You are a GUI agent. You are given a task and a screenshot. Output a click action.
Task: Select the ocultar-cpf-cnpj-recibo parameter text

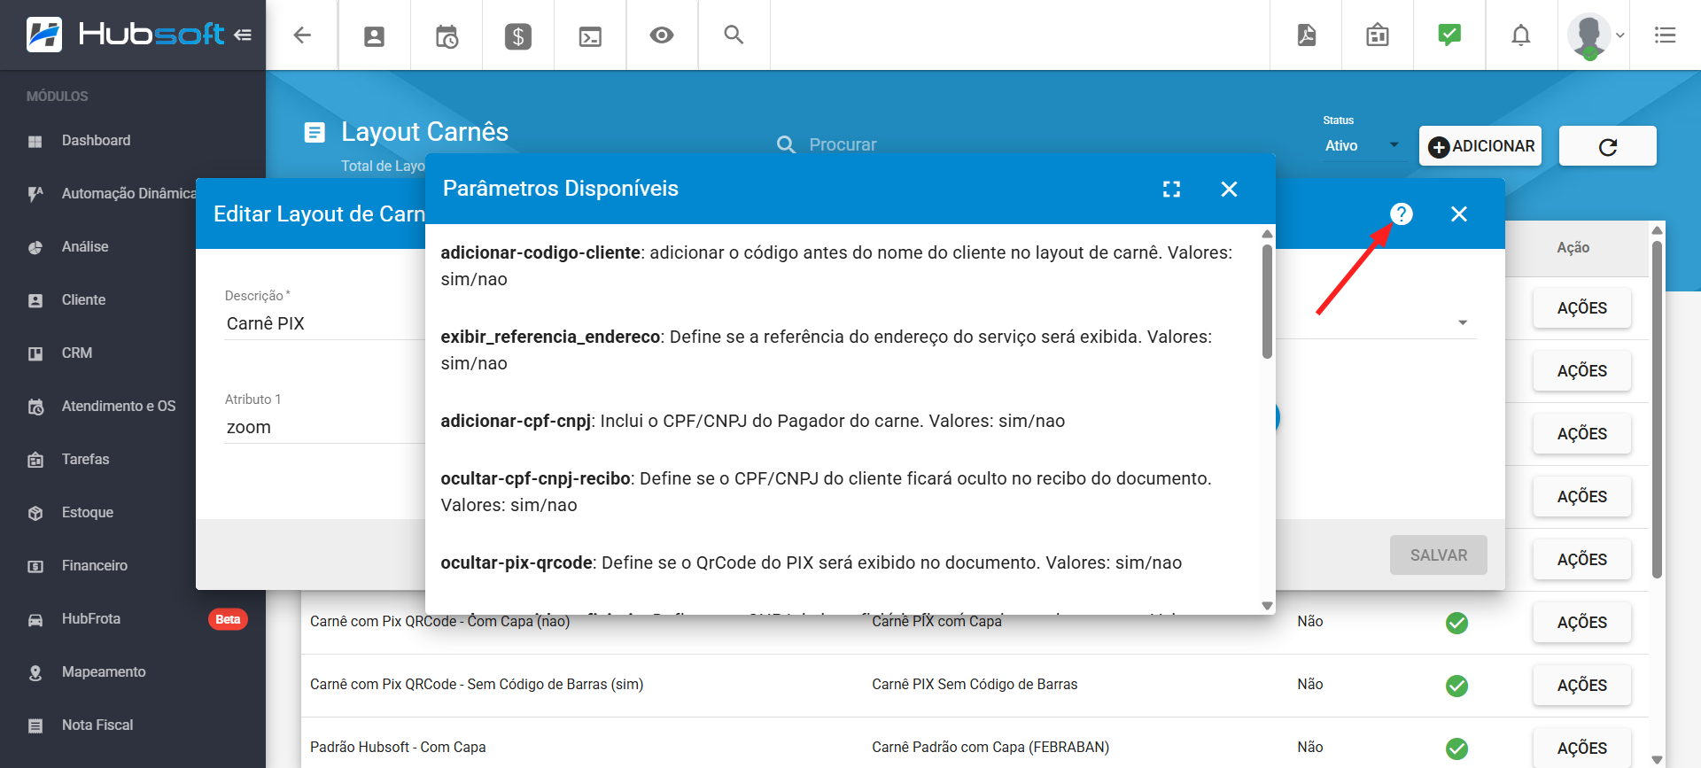pos(535,478)
